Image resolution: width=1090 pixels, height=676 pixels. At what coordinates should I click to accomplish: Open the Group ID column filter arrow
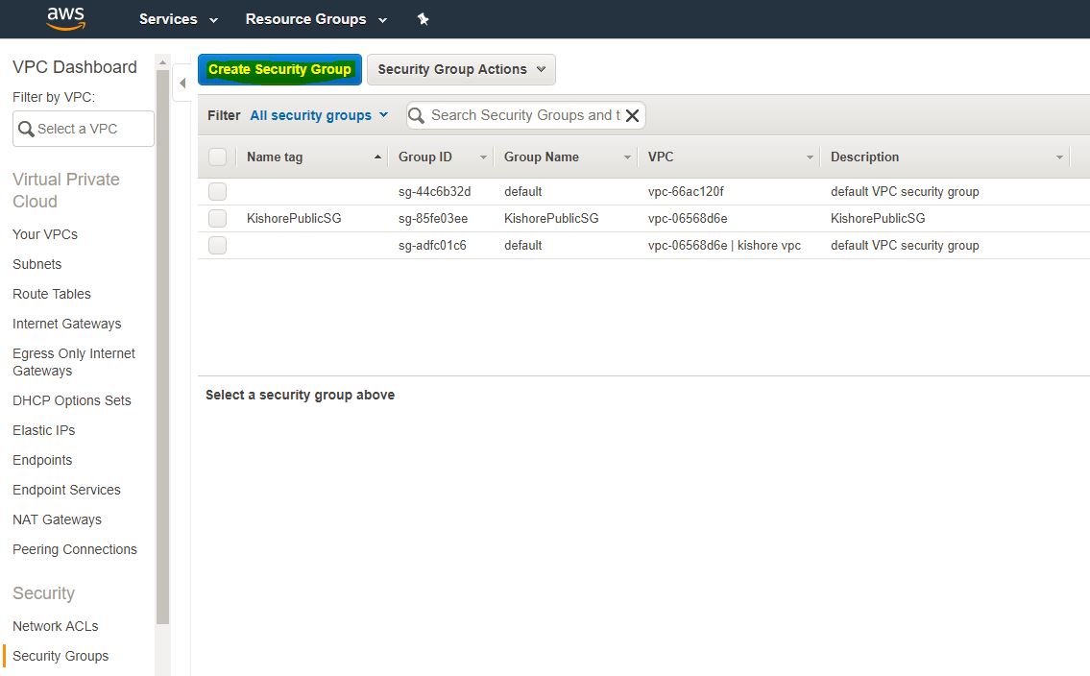pos(483,157)
